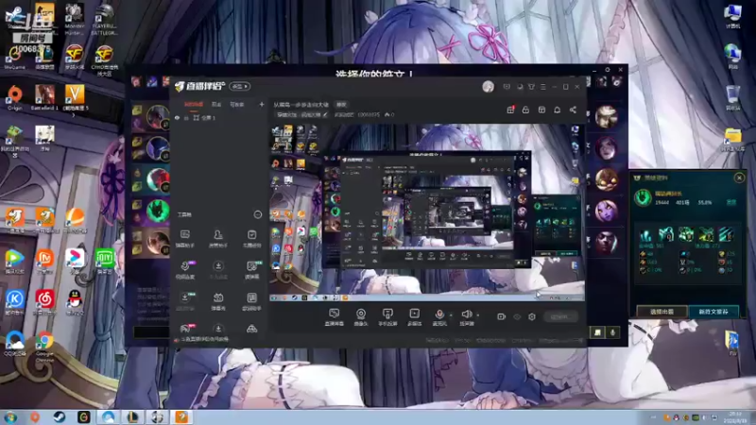Select top champion portrait in game right column
This screenshot has width=756, height=425.
[606, 117]
